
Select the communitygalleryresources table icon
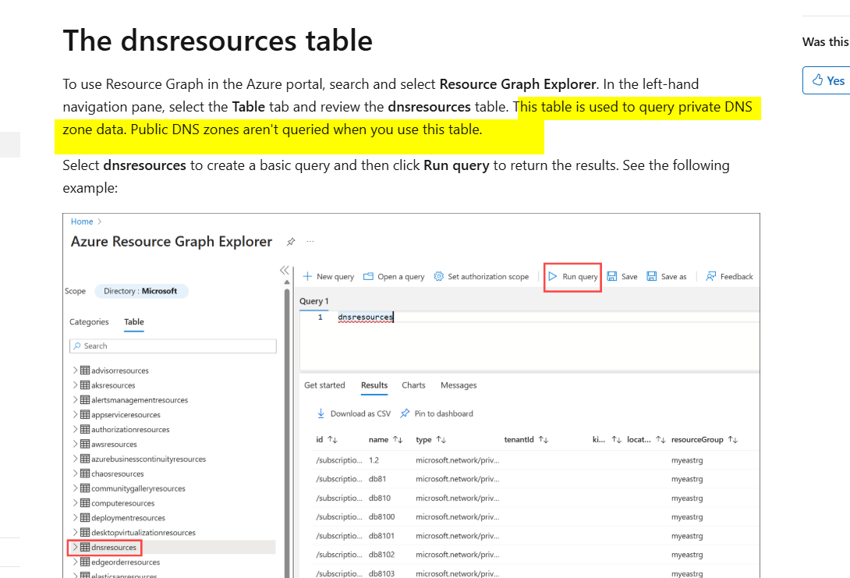[85, 488]
